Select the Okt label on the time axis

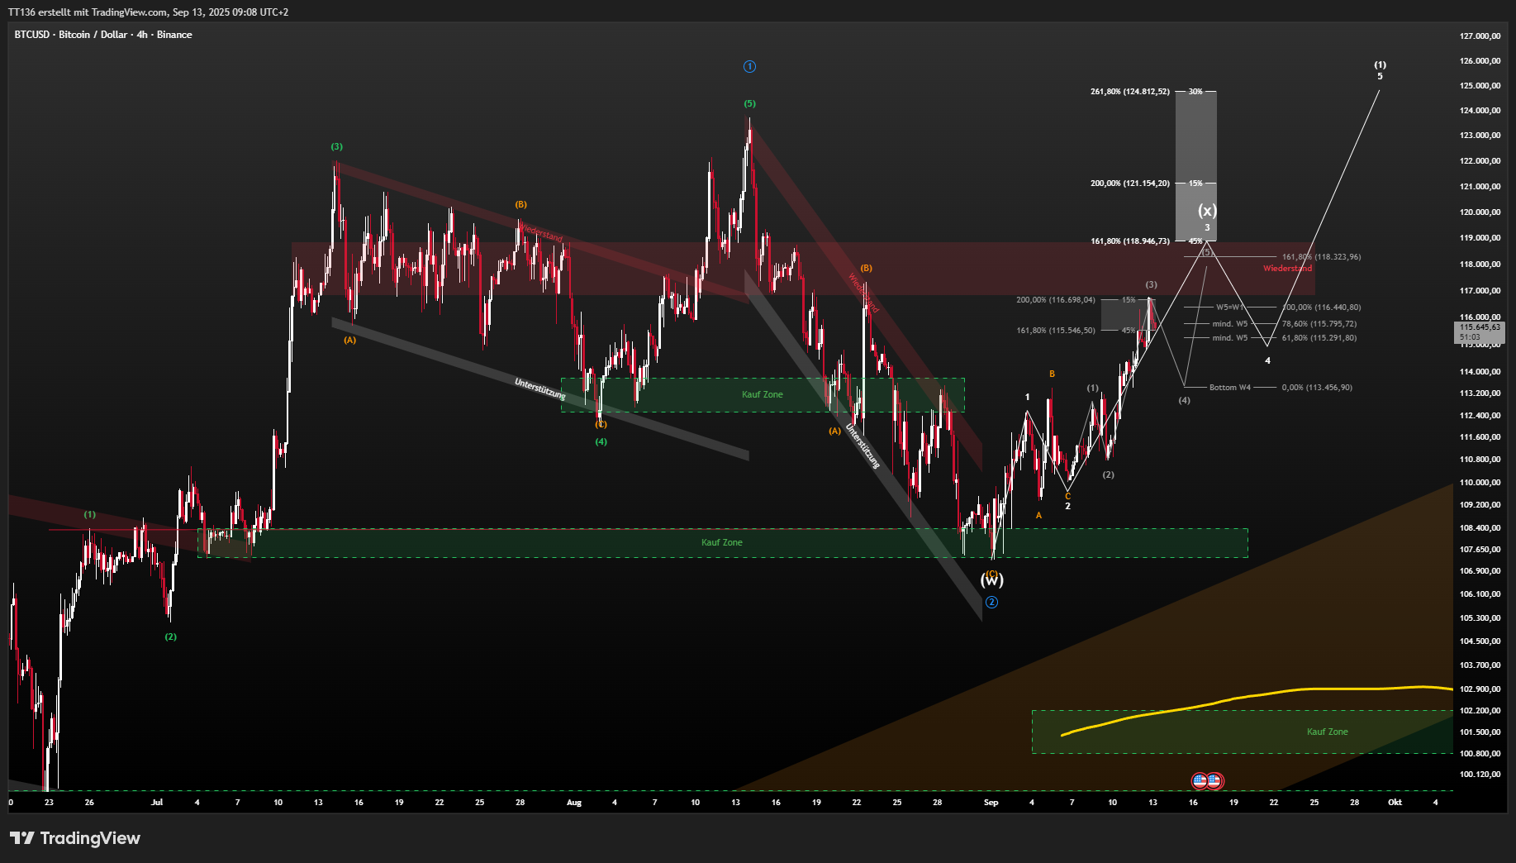(x=1395, y=803)
